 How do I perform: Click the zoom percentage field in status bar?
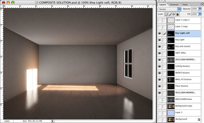pyautogui.click(x=7, y=121)
